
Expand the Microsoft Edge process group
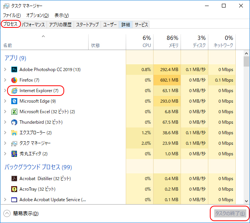pyautogui.click(x=5, y=101)
